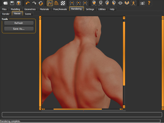The height and width of the screenshot is (123, 164).
Task: Toggle the Smooth subdivision icon
Action: tap(50, 3)
